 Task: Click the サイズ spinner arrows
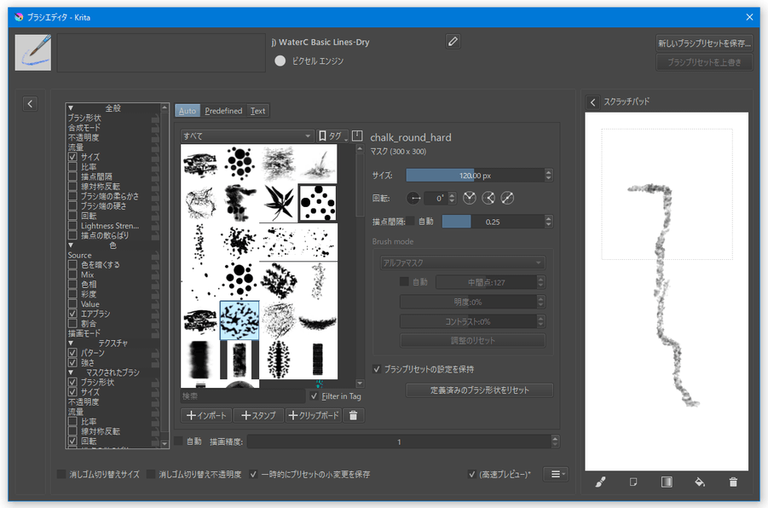click(x=549, y=176)
